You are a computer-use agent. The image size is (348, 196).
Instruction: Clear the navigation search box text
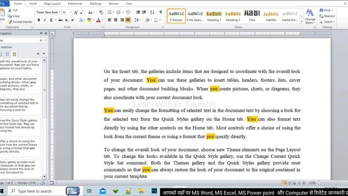(41, 40)
